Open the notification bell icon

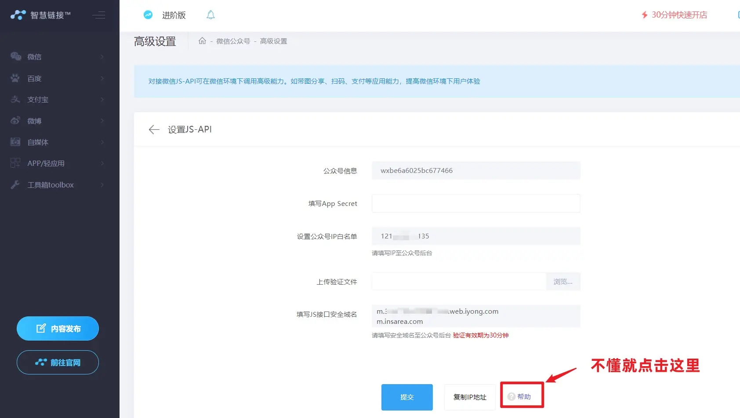coord(210,15)
